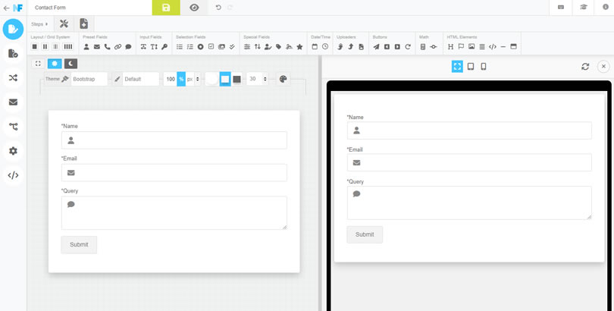Add a two-column grid layout
The image size is (614, 311).
[45, 46]
